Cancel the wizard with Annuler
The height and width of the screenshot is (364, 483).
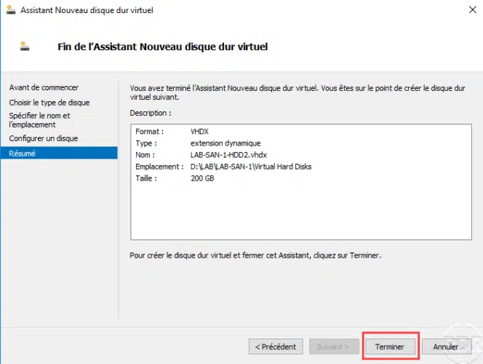[447, 347]
